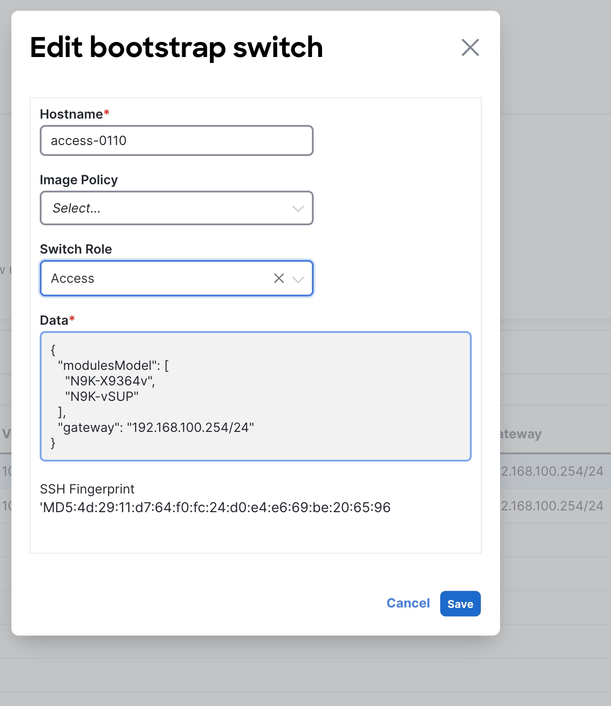
Task: Select the Access value in Switch Role
Action: point(73,278)
